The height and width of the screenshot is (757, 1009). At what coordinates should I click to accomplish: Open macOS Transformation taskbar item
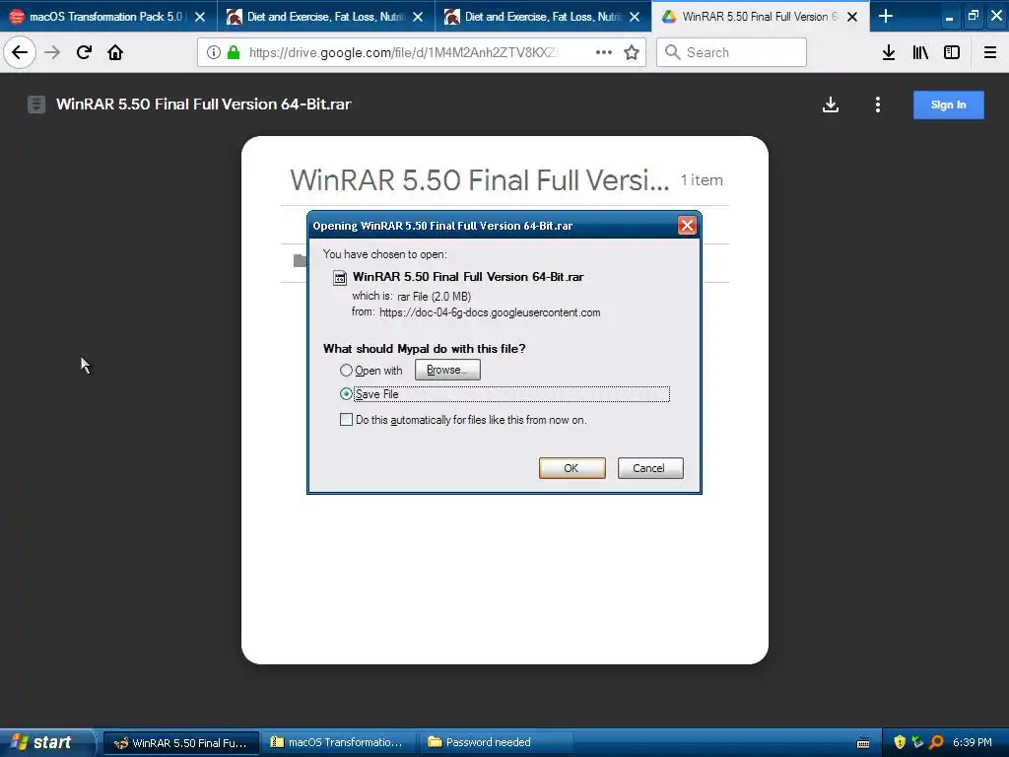337,743
